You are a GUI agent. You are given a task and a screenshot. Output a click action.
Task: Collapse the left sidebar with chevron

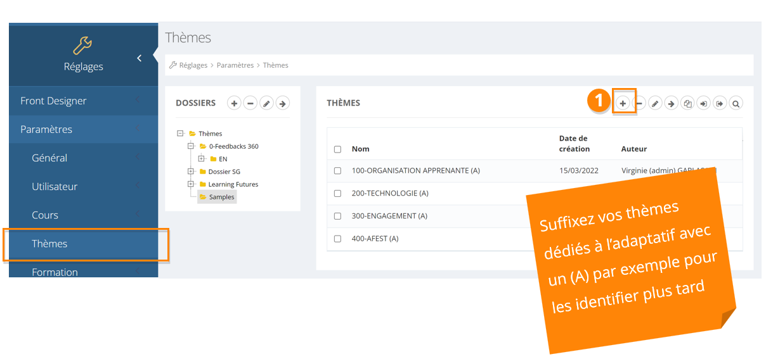[140, 58]
